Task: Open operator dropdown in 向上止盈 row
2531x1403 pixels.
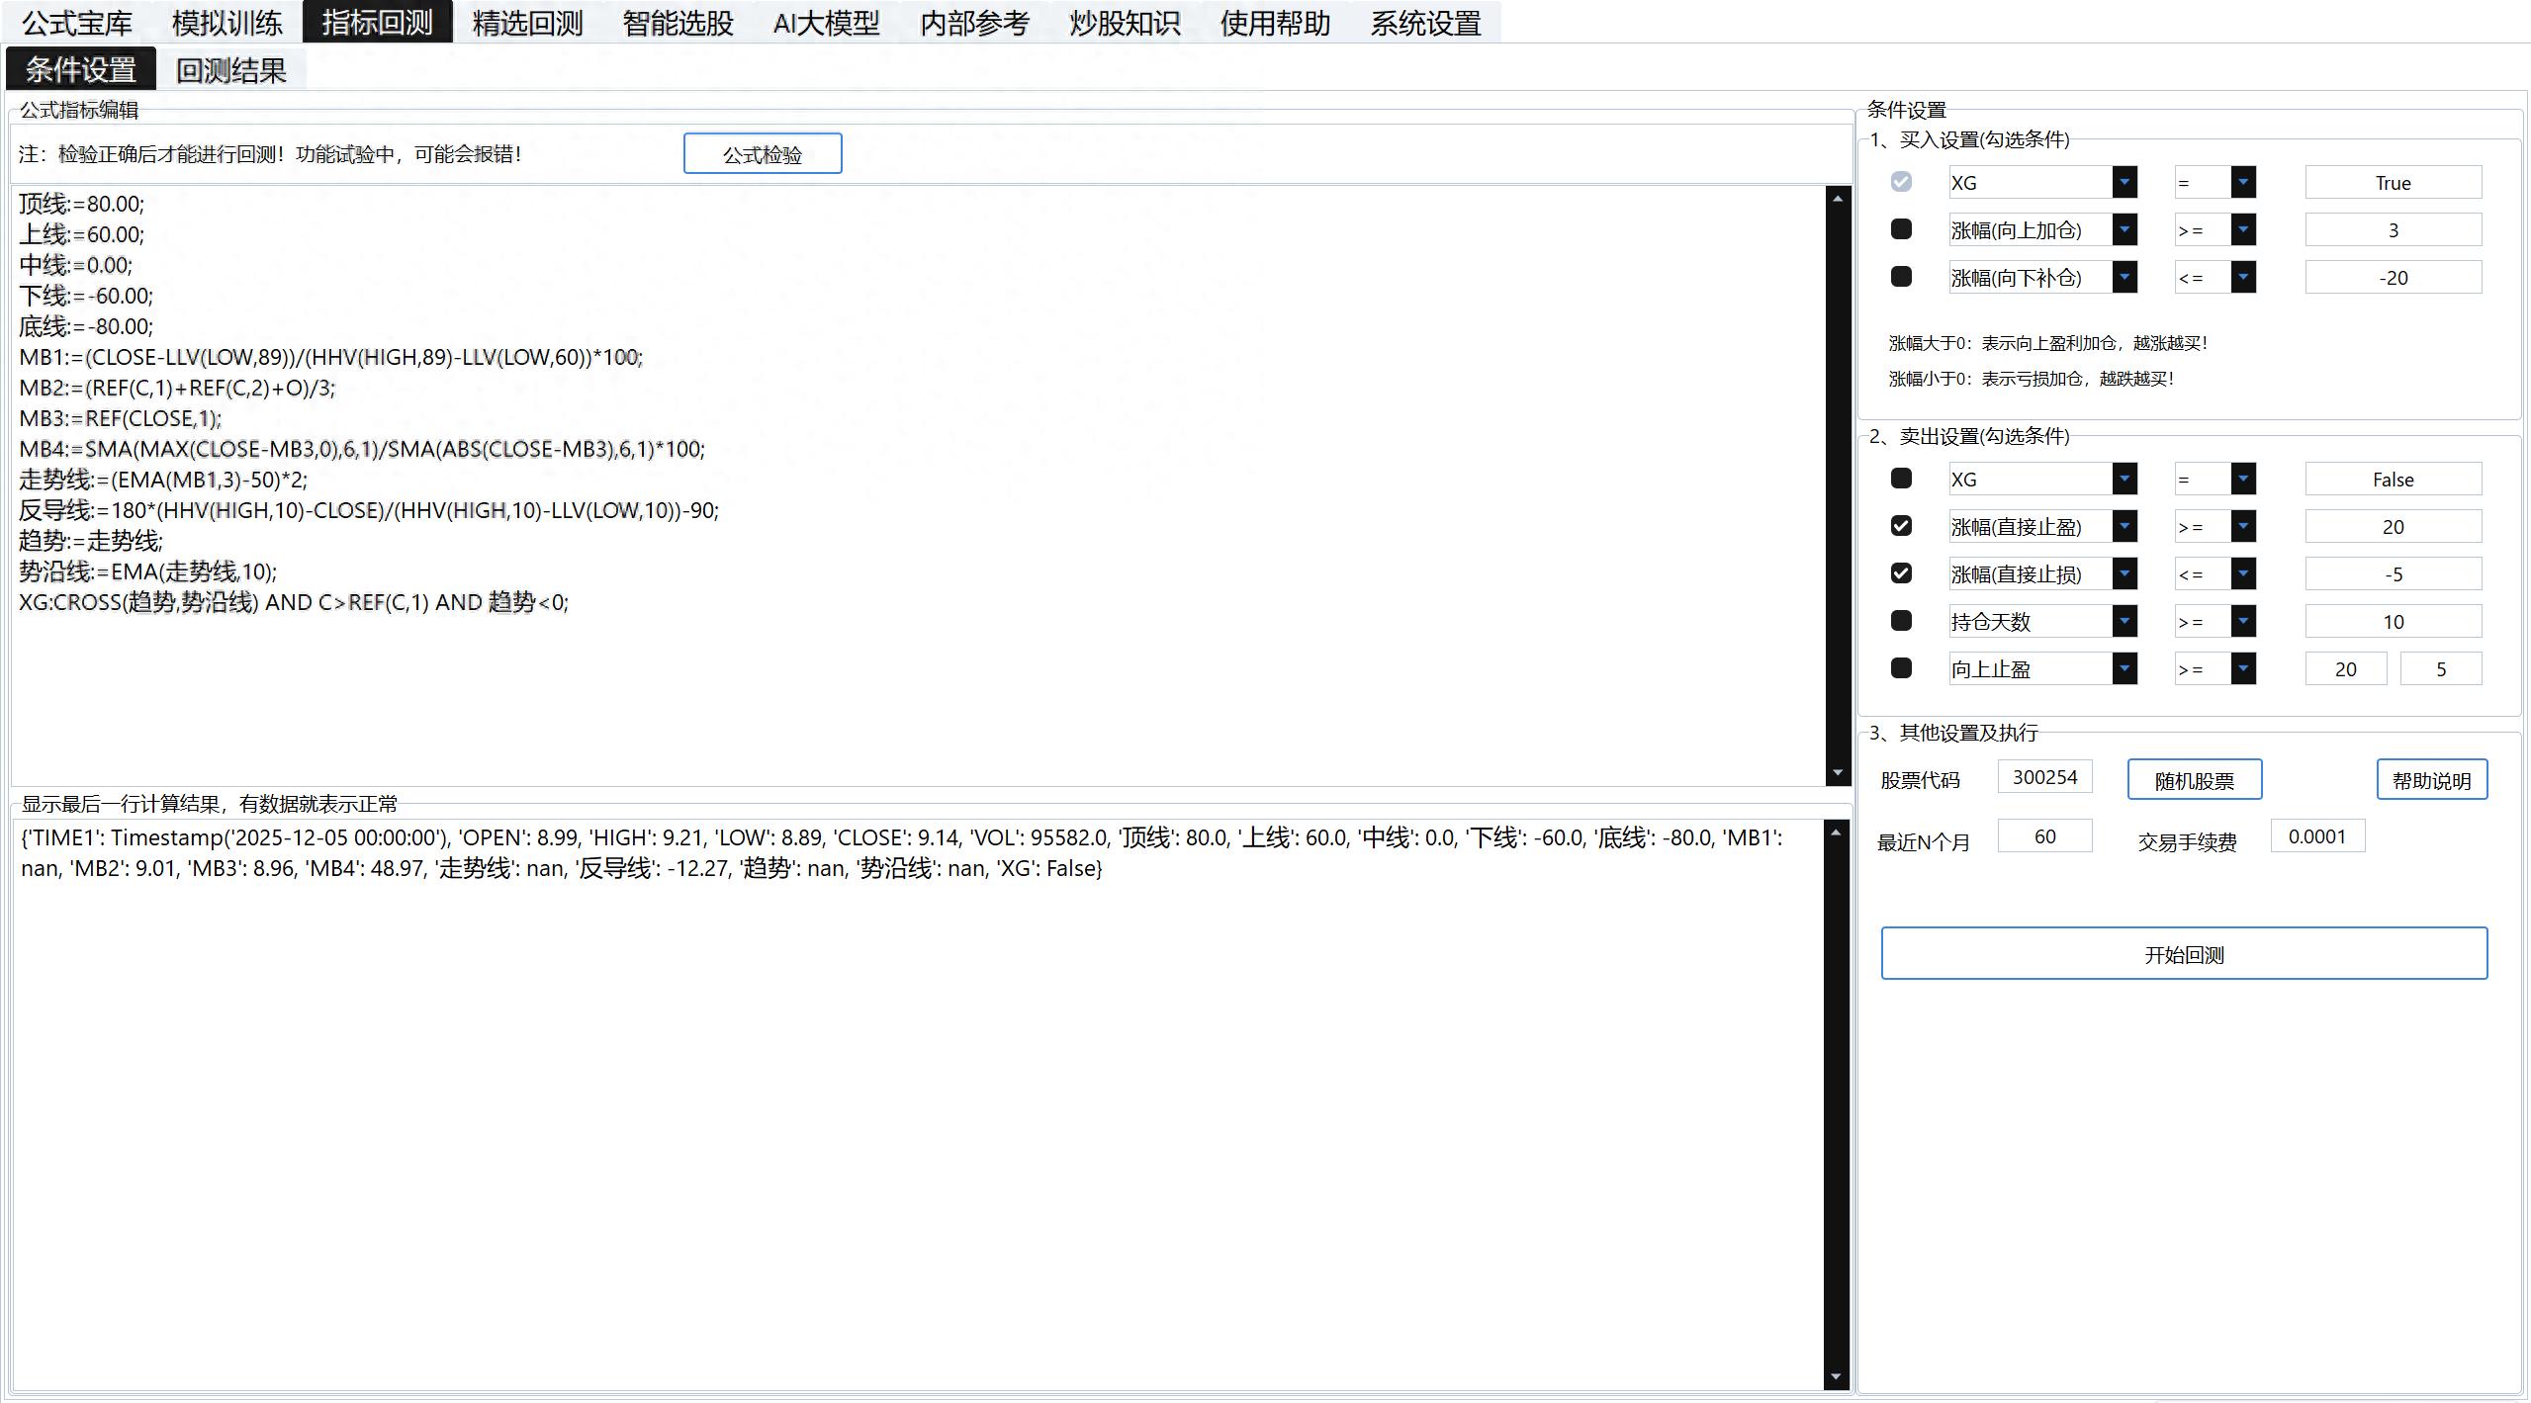Action: 2243,668
